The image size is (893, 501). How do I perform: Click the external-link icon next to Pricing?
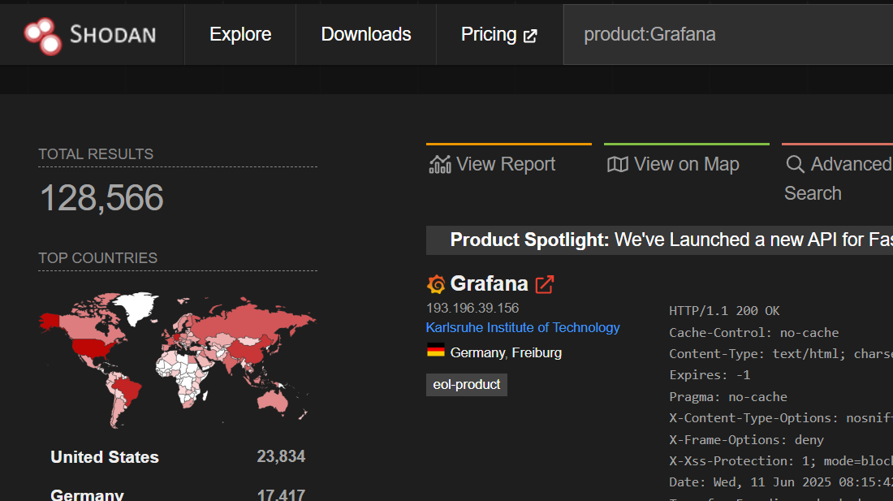[x=530, y=36]
